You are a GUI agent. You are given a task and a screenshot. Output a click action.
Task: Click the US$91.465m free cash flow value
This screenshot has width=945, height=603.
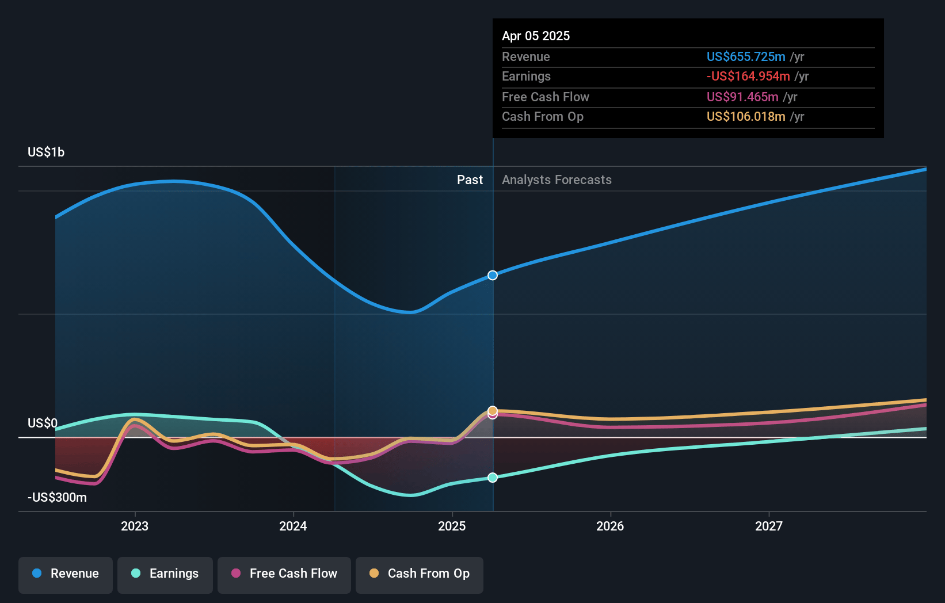pos(742,97)
